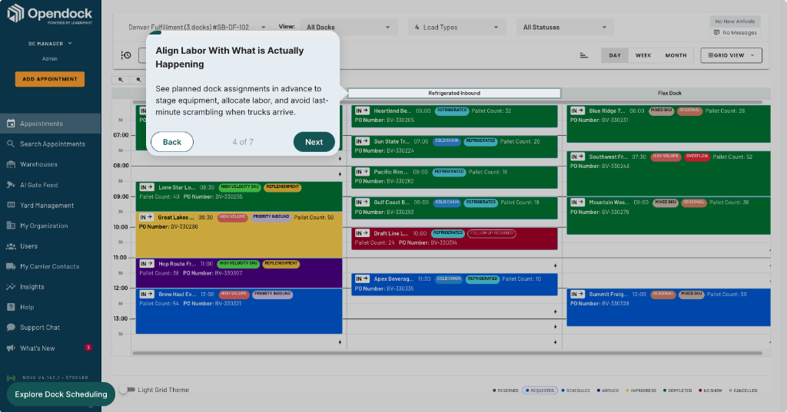Click the No New Arrivals button

pyautogui.click(x=735, y=21)
